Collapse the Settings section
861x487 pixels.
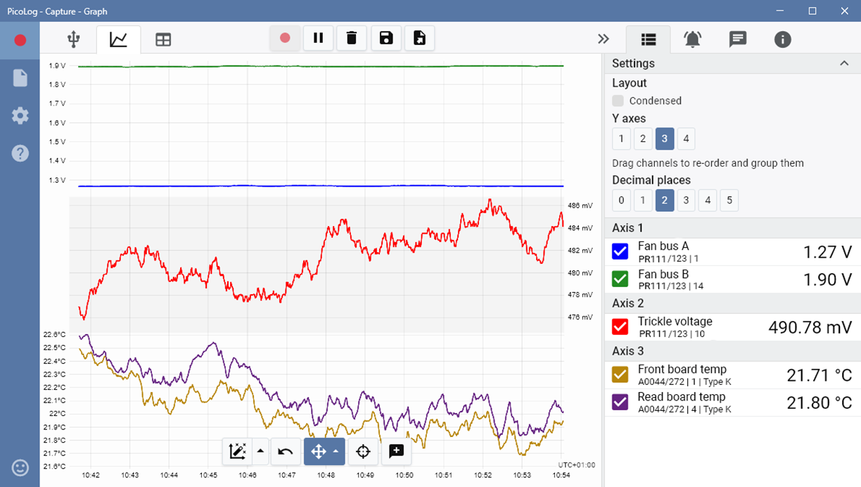(844, 63)
